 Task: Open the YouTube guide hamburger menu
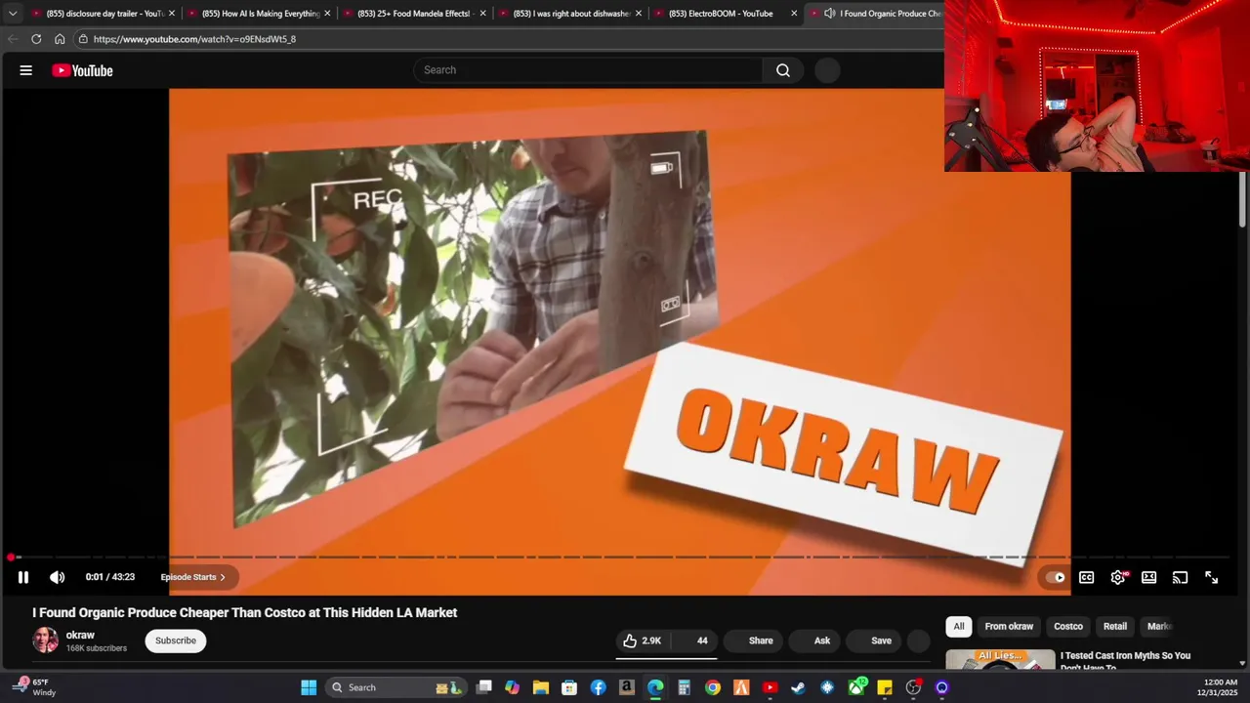[x=26, y=70]
